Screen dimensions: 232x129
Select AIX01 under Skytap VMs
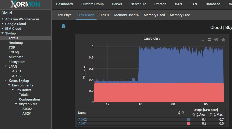27,114
